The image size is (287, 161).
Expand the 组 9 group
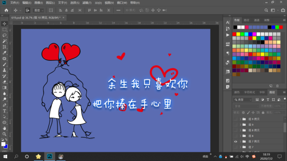240,125
